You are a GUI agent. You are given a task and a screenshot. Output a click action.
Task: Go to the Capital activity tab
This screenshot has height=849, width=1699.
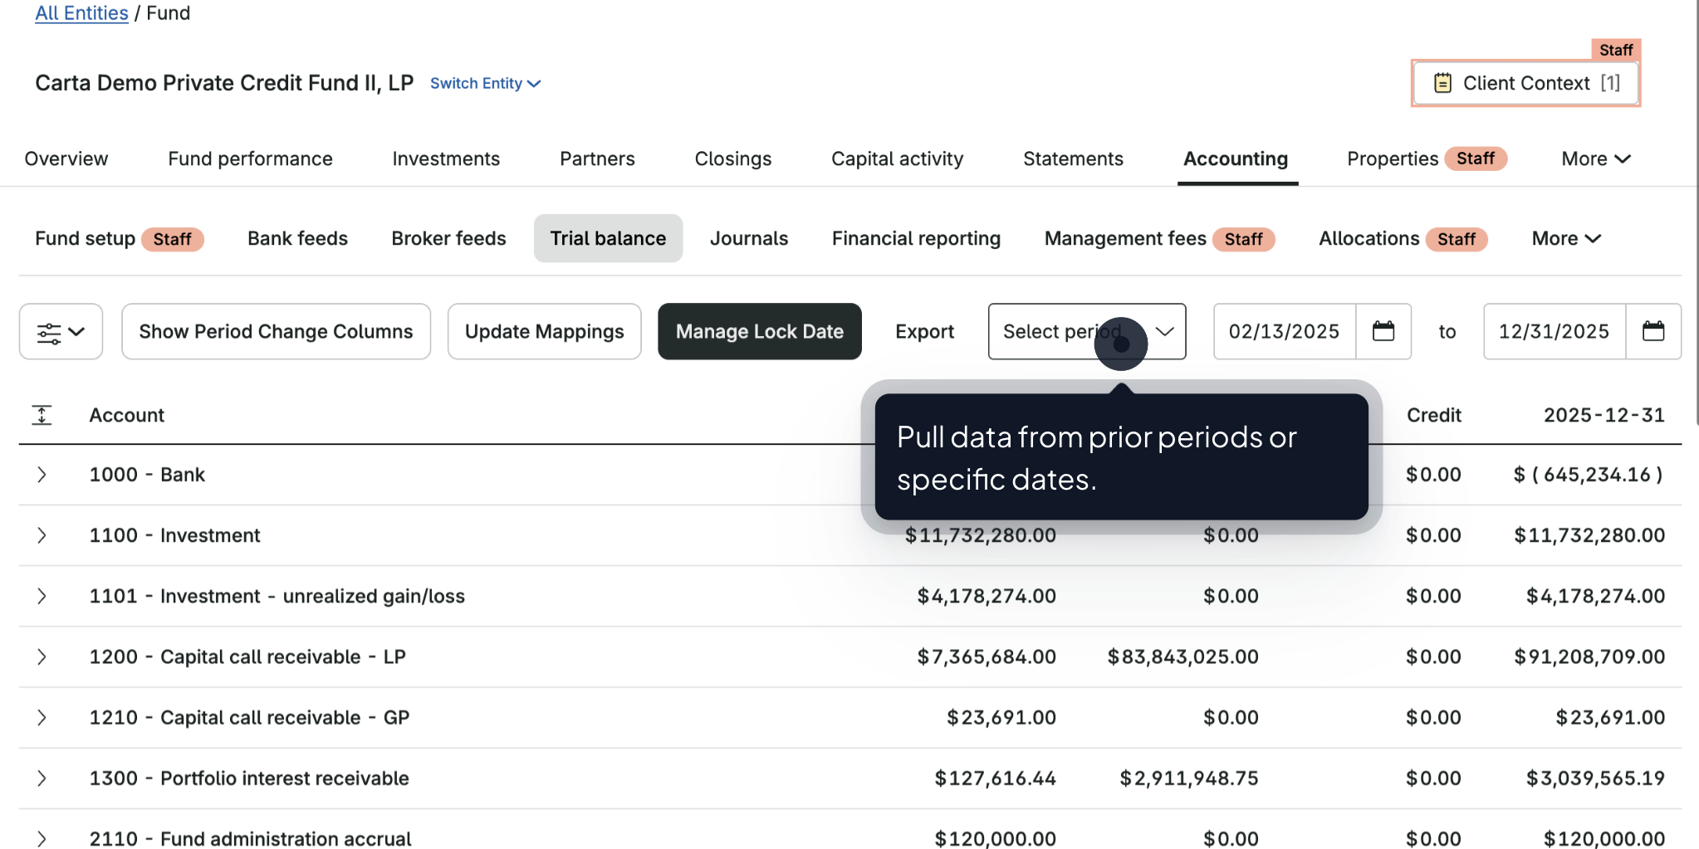pyautogui.click(x=897, y=159)
